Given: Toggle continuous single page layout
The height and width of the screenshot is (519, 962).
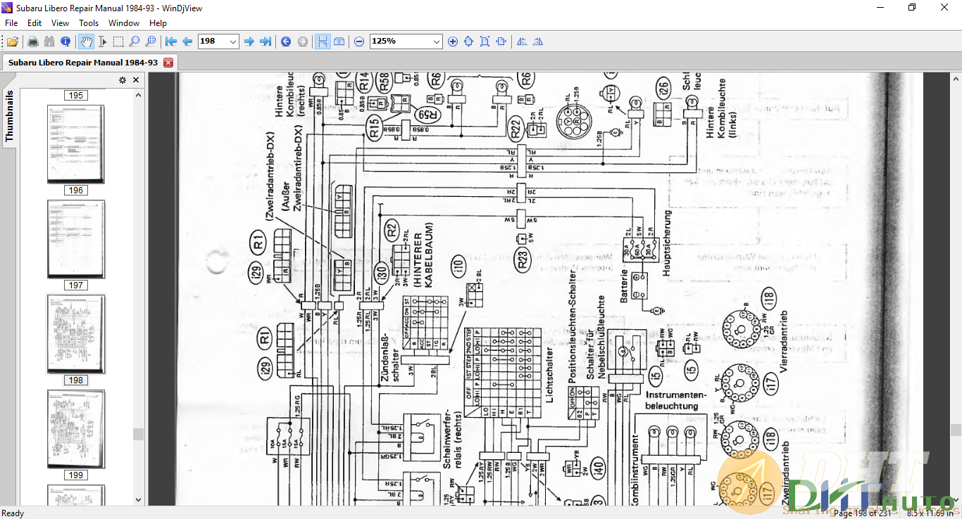Looking at the screenshot, I should 323,41.
